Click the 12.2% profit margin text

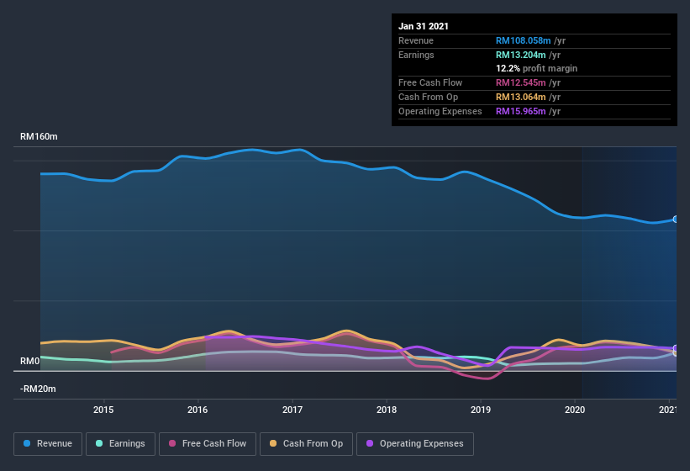536,68
